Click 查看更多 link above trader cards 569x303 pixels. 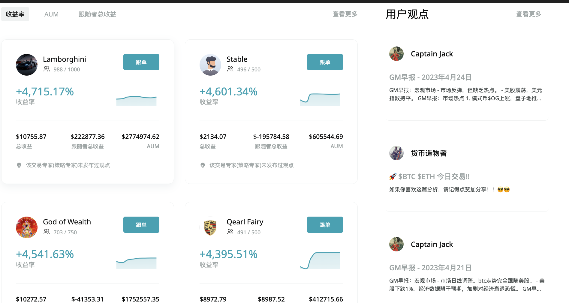point(345,14)
